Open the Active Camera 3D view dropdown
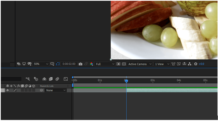The width and height of the screenshot is (218, 121). point(139,64)
